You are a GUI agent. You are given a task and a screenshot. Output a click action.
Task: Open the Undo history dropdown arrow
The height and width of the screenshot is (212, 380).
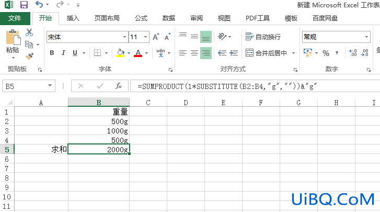pos(47,5)
